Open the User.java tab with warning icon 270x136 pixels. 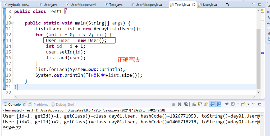click(208, 5)
